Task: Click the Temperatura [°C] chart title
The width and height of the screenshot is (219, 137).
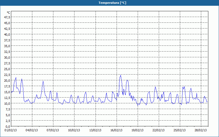Action: coord(112,3)
